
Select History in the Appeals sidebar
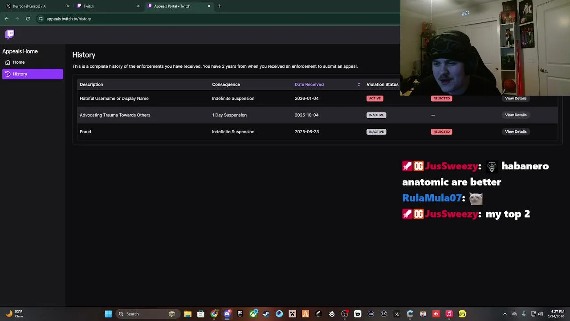(x=33, y=74)
